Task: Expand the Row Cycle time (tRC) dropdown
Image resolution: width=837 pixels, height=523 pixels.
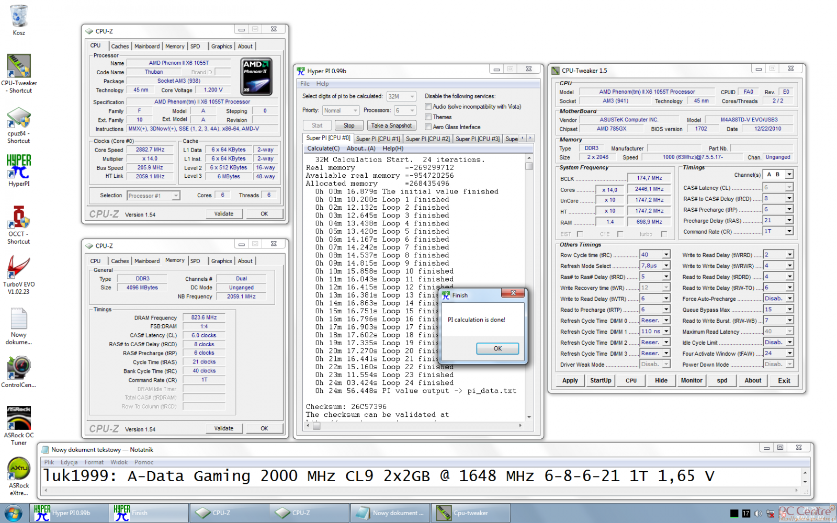Action: point(666,255)
